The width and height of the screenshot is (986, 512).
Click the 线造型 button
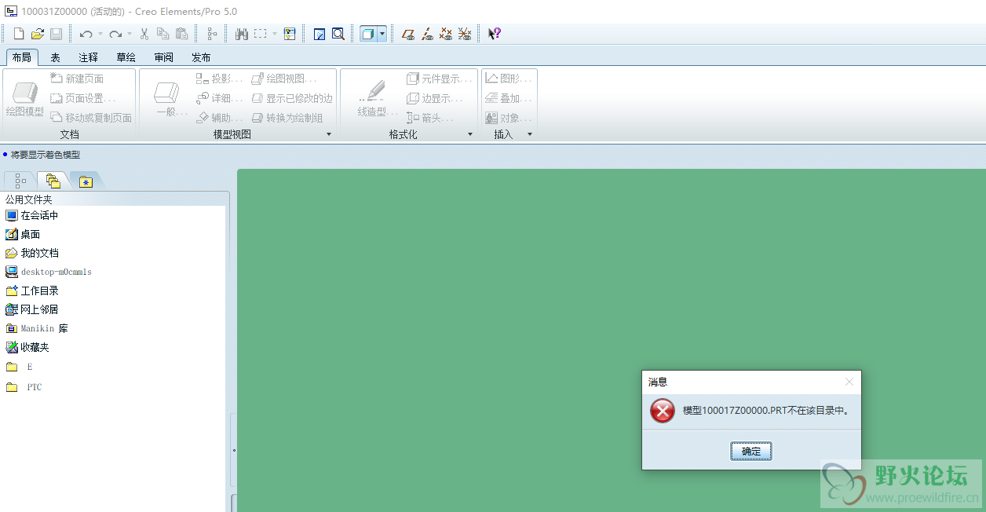pyautogui.click(x=376, y=99)
